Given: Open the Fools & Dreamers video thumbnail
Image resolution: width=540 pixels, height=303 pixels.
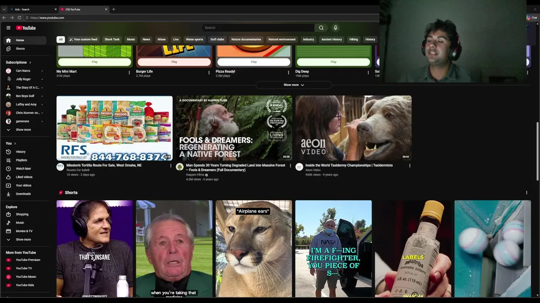Looking at the screenshot, I should click(x=234, y=128).
